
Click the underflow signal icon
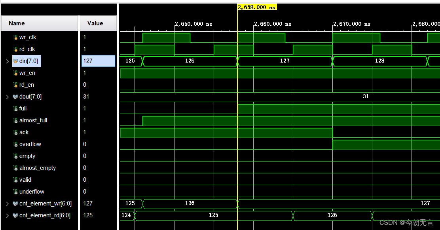(15, 192)
